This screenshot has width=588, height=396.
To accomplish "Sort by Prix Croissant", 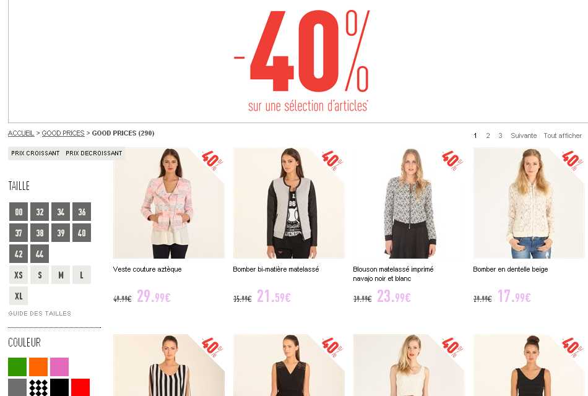I will pyautogui.click(x=35, y=153).
